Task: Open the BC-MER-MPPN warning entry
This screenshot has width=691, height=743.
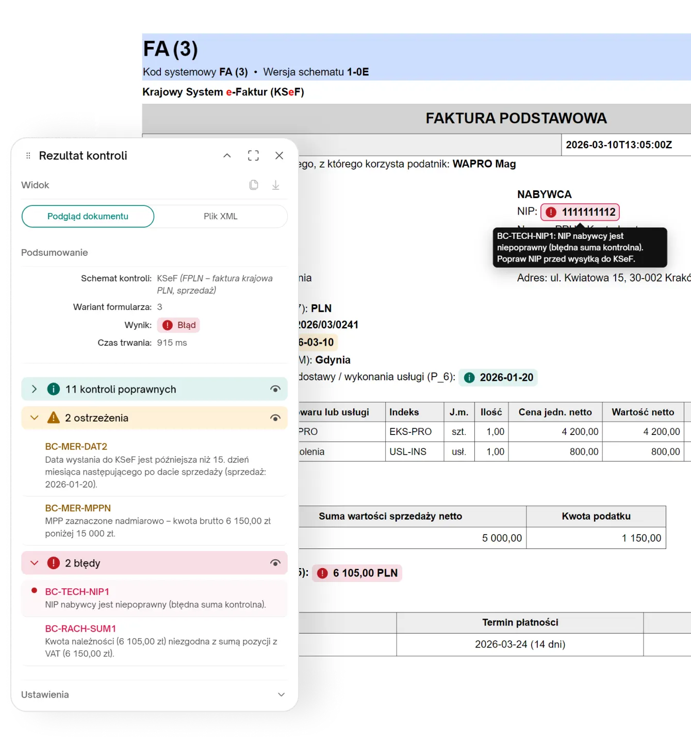Action: pos(154,521)
